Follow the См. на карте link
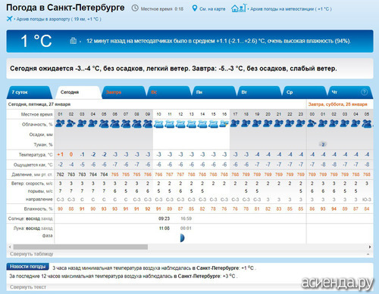379x294 pixels. coord(212,9)
